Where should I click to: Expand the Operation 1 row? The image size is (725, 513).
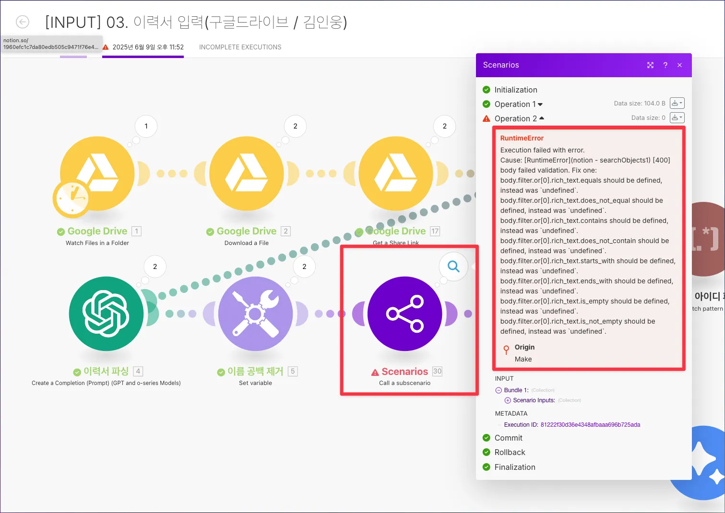point(519,104)
